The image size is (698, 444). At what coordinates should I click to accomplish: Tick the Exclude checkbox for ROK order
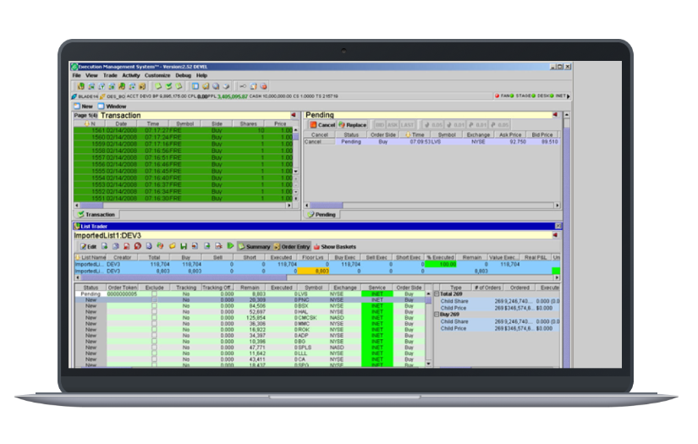pyautogui.click(x=154, y=330)
